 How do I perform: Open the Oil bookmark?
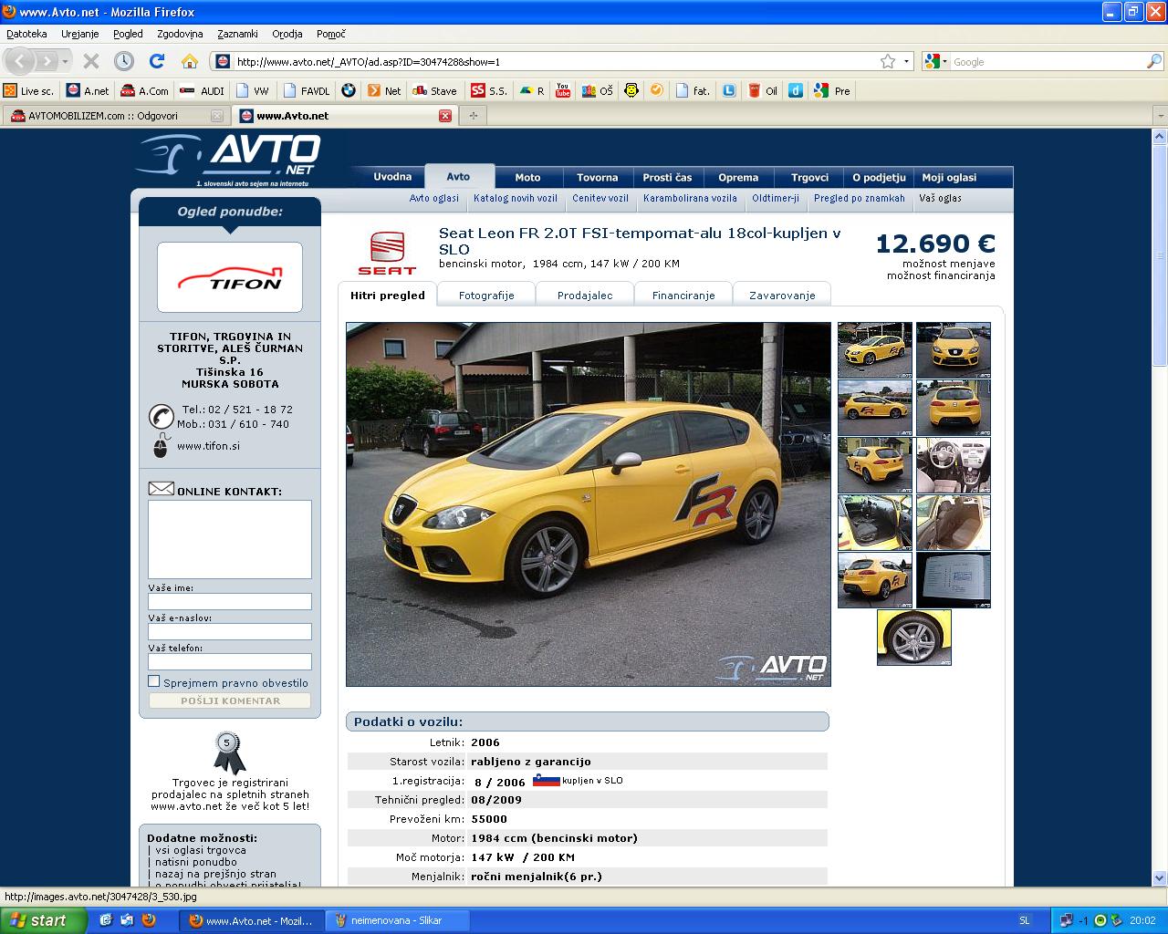[763, 90]
